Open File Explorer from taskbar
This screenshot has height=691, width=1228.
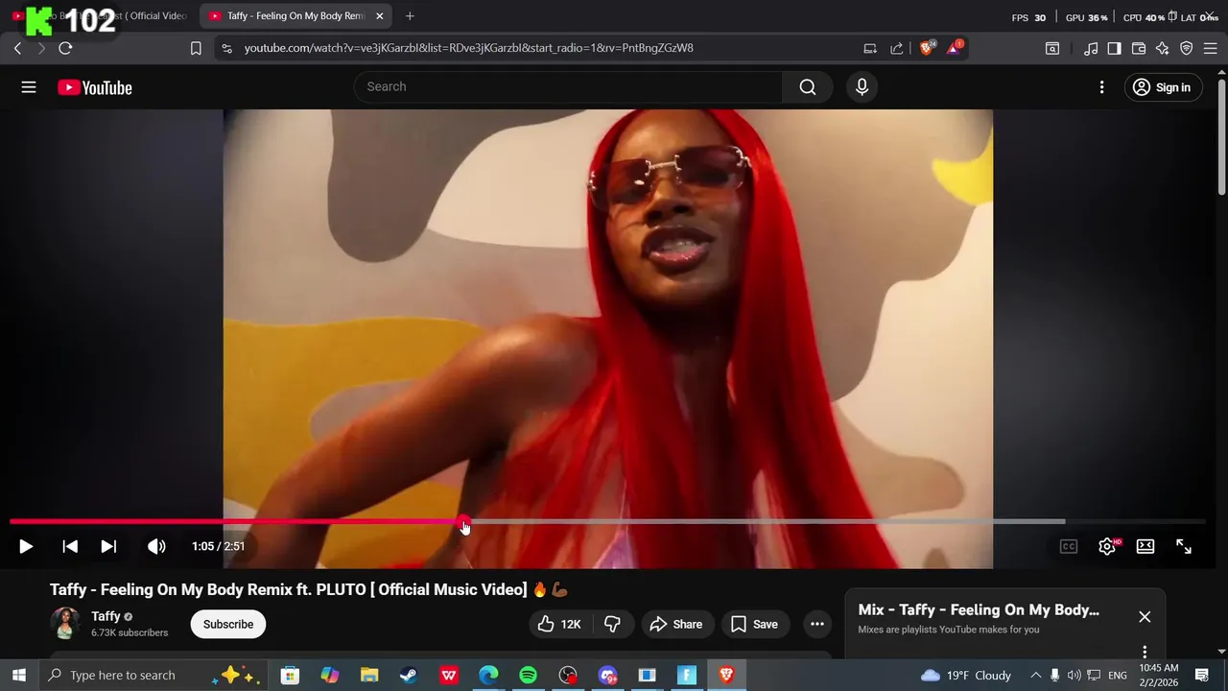[x=369, y=675]
